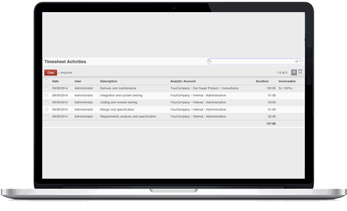This screenshot has width=347, height=211.
Task: Click the search magnifier icon
Action: (210, 61)
